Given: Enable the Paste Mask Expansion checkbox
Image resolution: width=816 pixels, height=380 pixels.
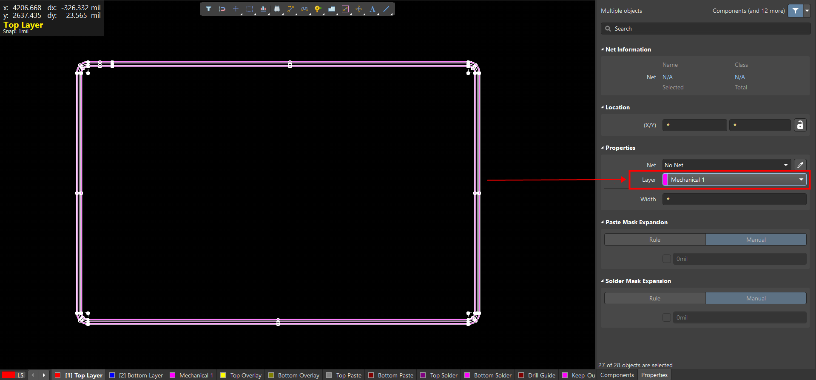Looking at the screenshot, I should click(x=666, y=259).
